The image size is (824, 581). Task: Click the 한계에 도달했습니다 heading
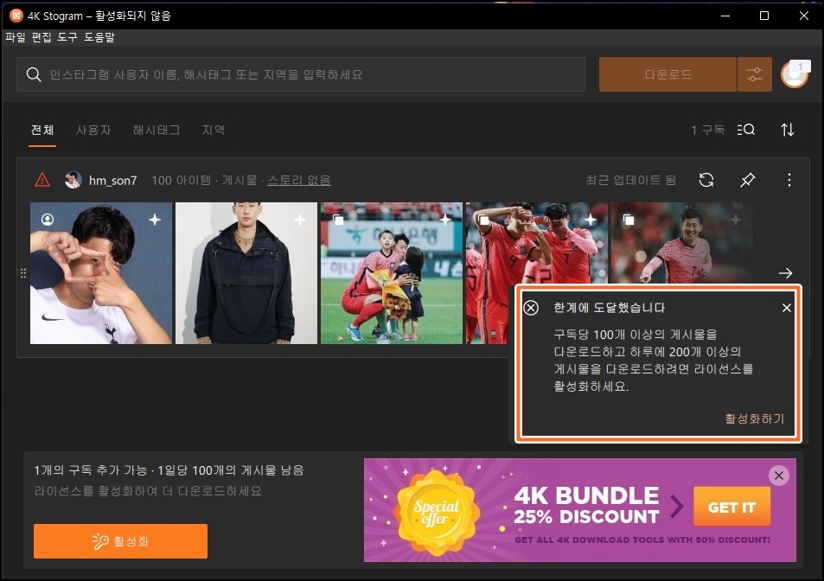pyautogui.click(x=609, y=308)
